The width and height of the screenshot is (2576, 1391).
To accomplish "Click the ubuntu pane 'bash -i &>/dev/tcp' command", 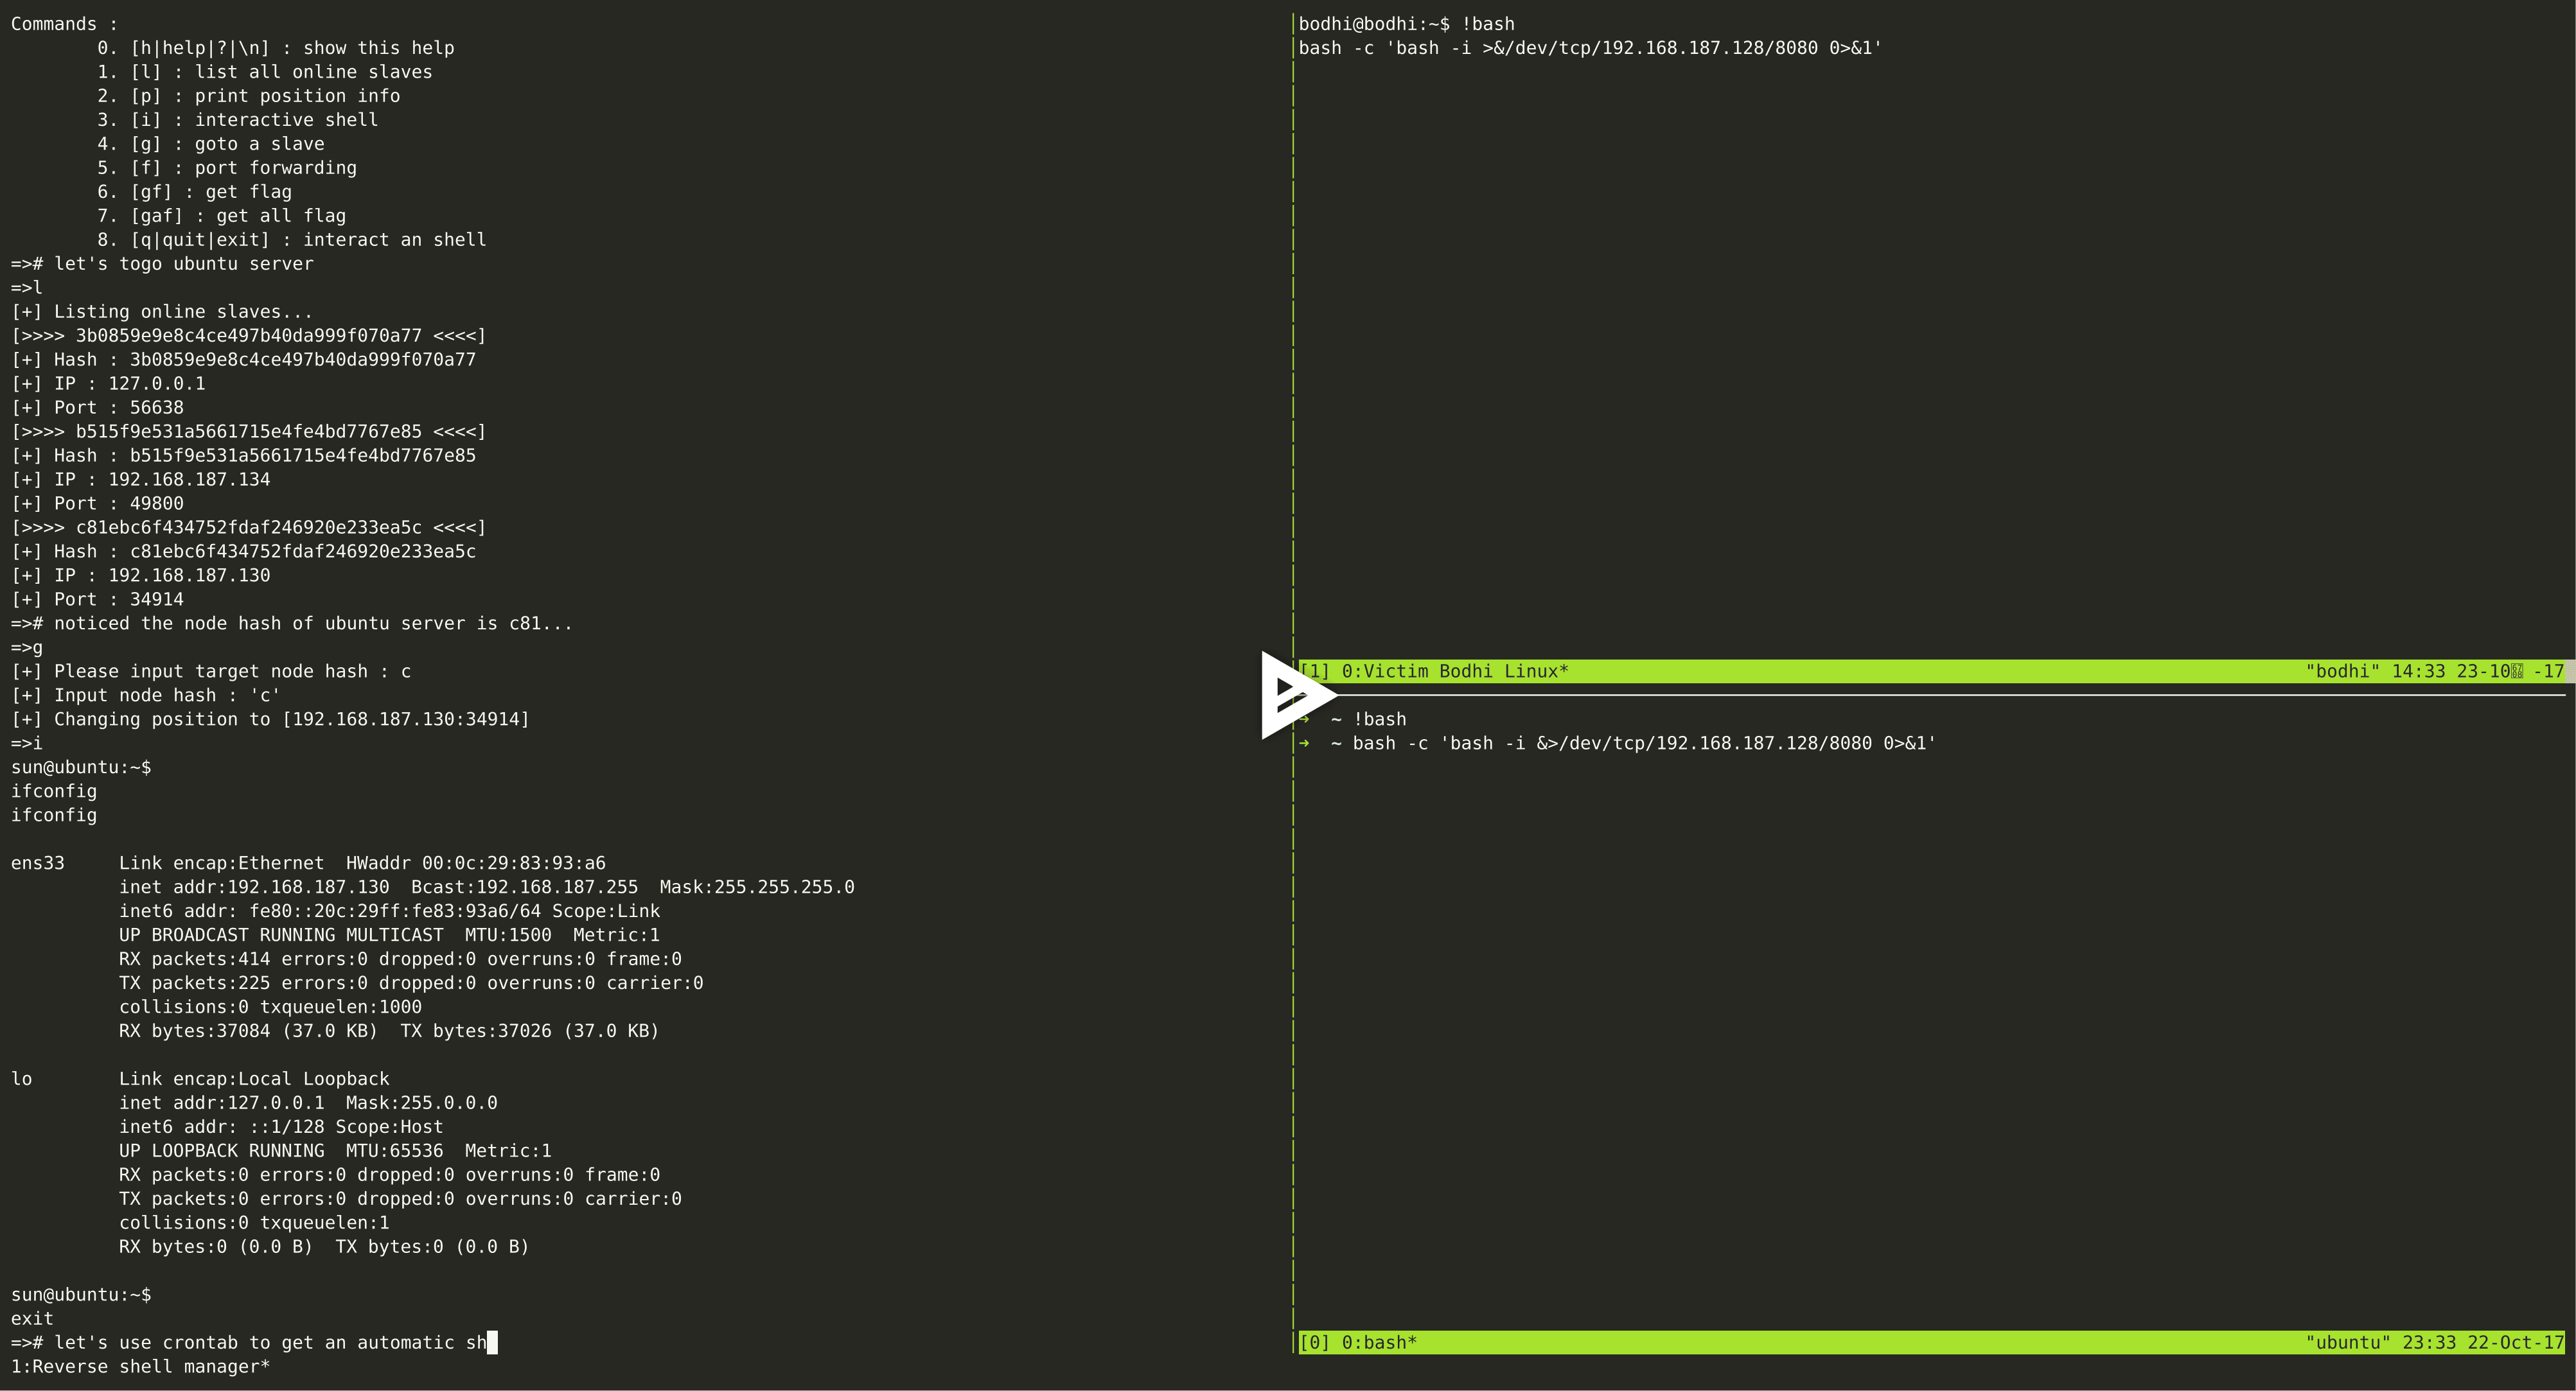I will pos(1618,744).
